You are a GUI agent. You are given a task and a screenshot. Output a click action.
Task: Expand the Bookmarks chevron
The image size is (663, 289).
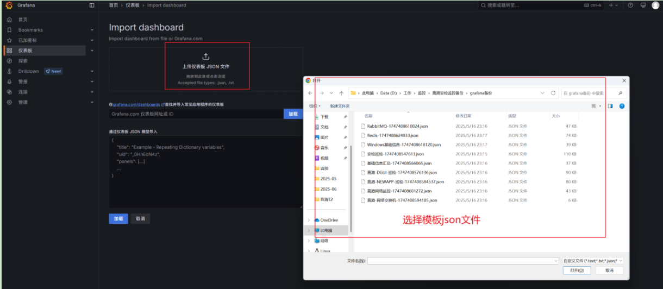click(x=92, y=30)
